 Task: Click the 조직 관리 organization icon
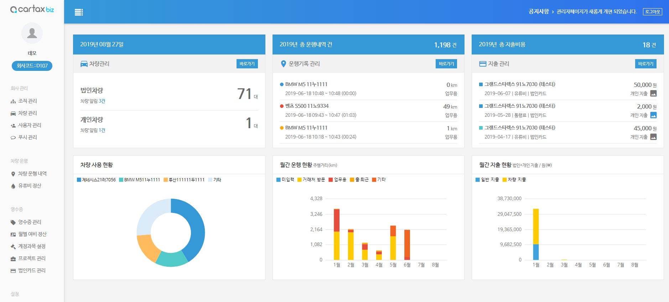click(13, 101)
